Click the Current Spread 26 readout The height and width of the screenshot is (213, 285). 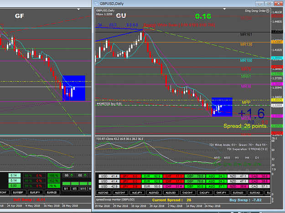point(172,200)
